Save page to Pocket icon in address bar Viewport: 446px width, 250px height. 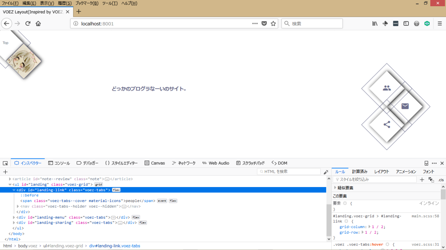point(264,24)
